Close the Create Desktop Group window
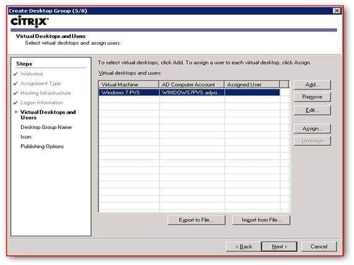The image size is (354, 265). [337, 11]
